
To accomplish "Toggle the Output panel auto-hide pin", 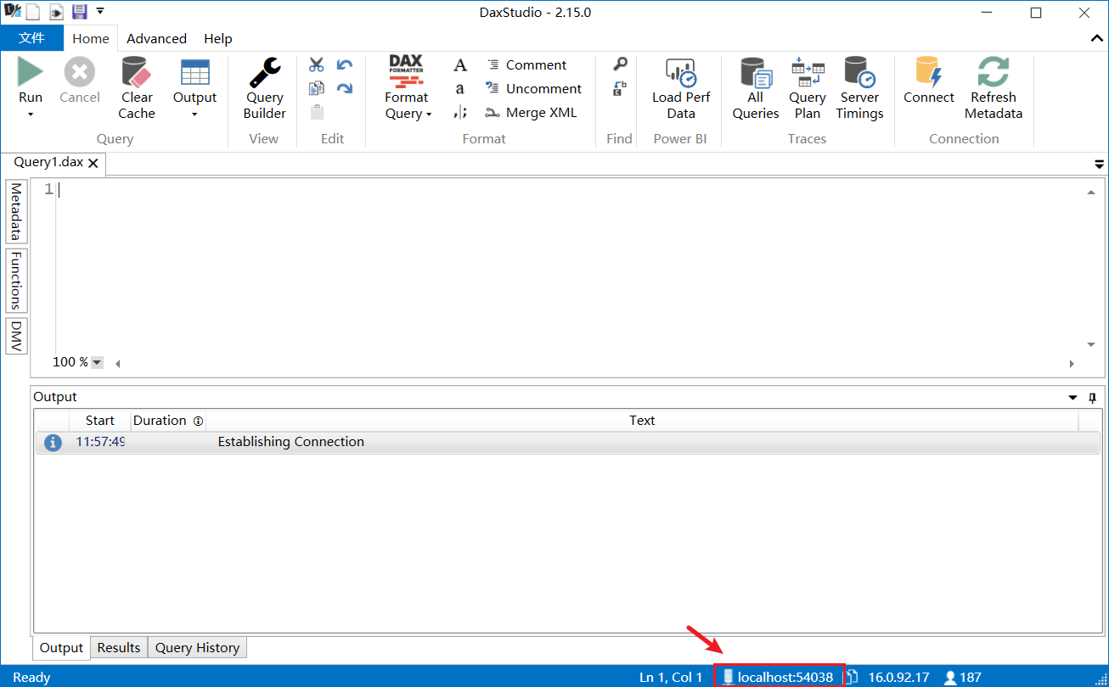I will point(1093,397).
